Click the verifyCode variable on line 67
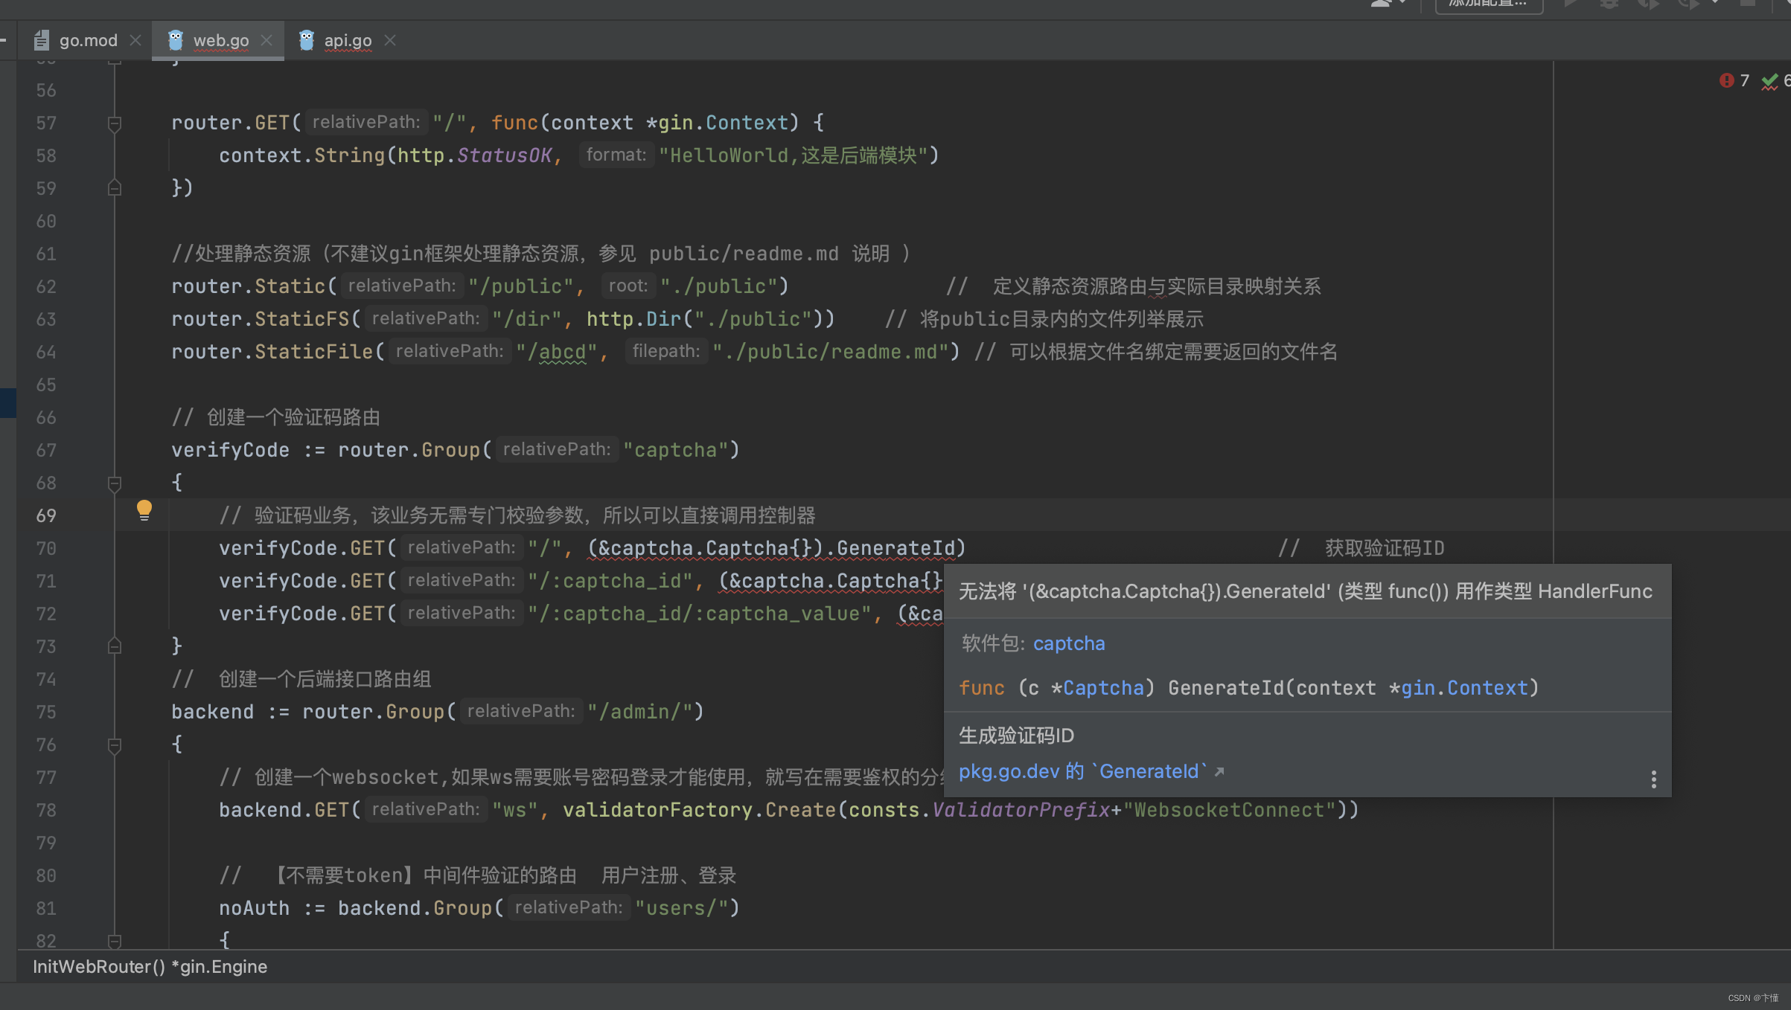Image resolution: width=1791 pixels, height=1010 pixels. coord(230,450)
